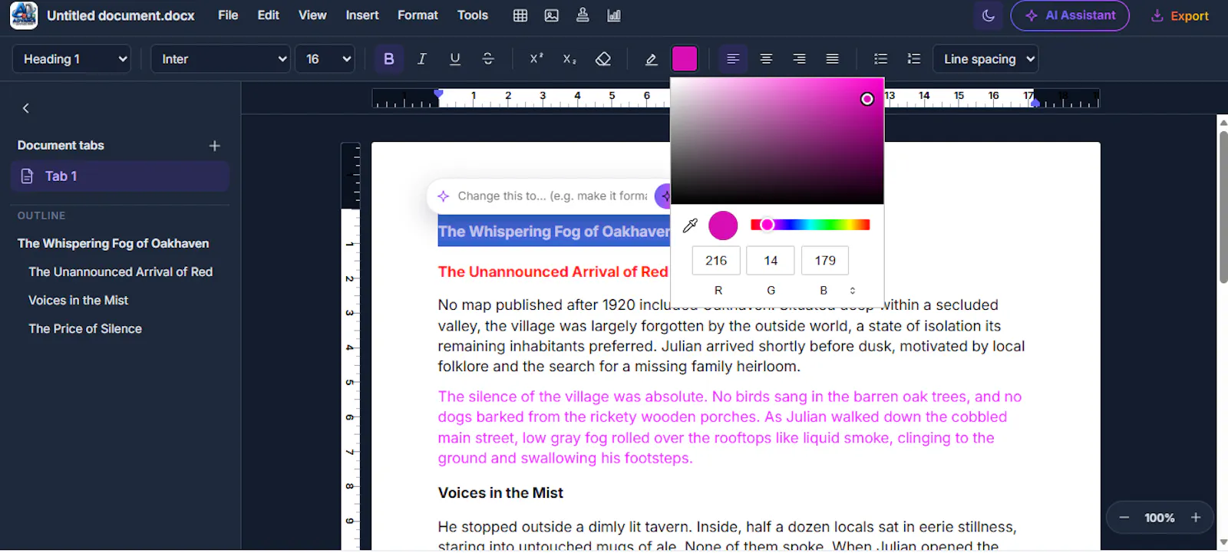Insert a chart with the bar chart icon

pyautogui.click(x=614, y=15)
